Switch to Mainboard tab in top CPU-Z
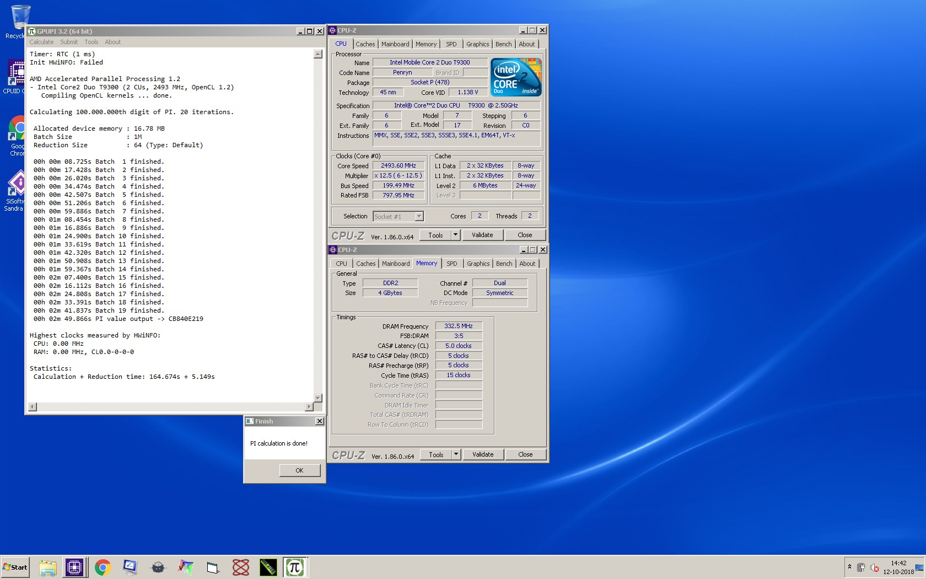Screen dimensions: 926x579 click(x=395, y=44)
